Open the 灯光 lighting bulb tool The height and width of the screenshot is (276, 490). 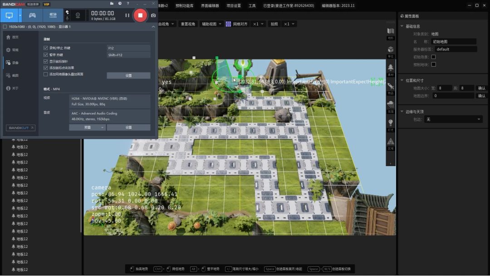pos(390,124)
